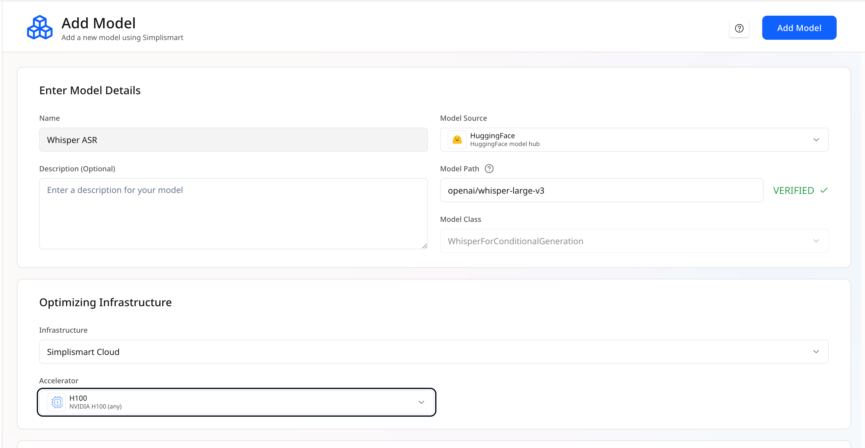
Task: Click the Add Model page title
Action: click(x=98, y=23)
